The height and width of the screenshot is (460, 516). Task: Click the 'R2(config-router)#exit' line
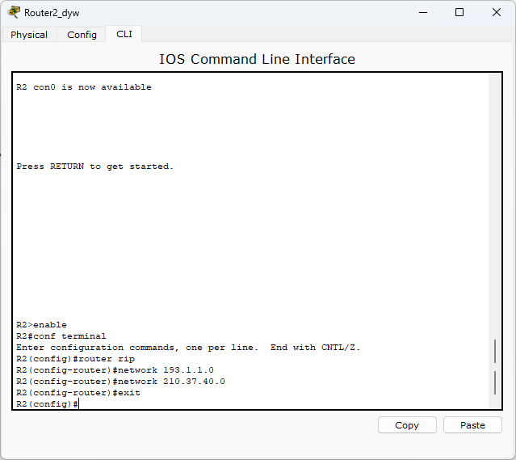[x=78, y=393]
